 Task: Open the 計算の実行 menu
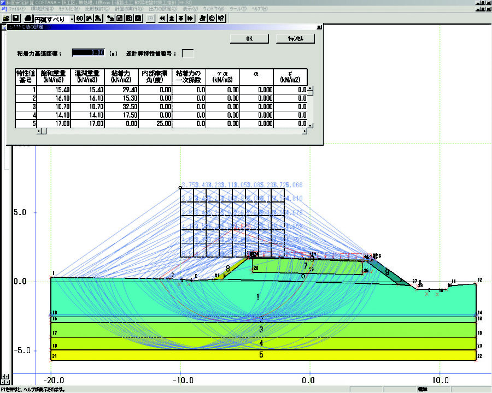click(x=129, y=9)
